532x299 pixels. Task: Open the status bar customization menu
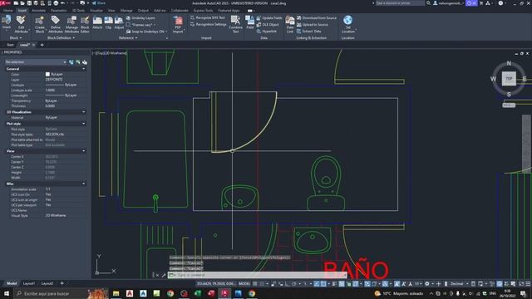(528, 284)
